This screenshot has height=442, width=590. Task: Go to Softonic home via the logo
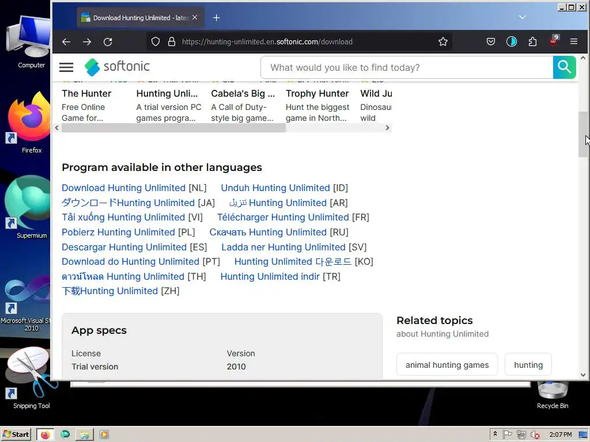[x=118, y=67]
